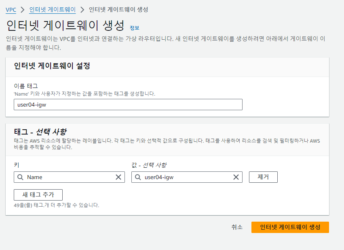The image size is (344, 250).
Task: Add a tag with 새 태그 추가
Action: [x=38, y=195]
